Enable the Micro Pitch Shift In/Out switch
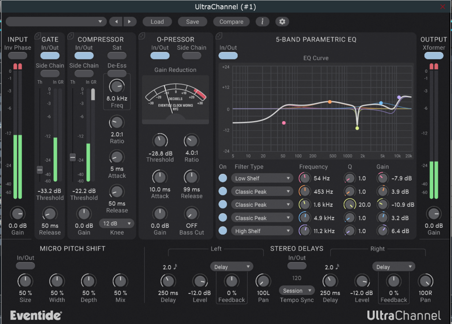 pos(25,266)
